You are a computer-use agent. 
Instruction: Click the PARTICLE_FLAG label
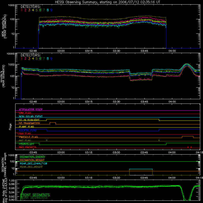click(x=28, y=137)
